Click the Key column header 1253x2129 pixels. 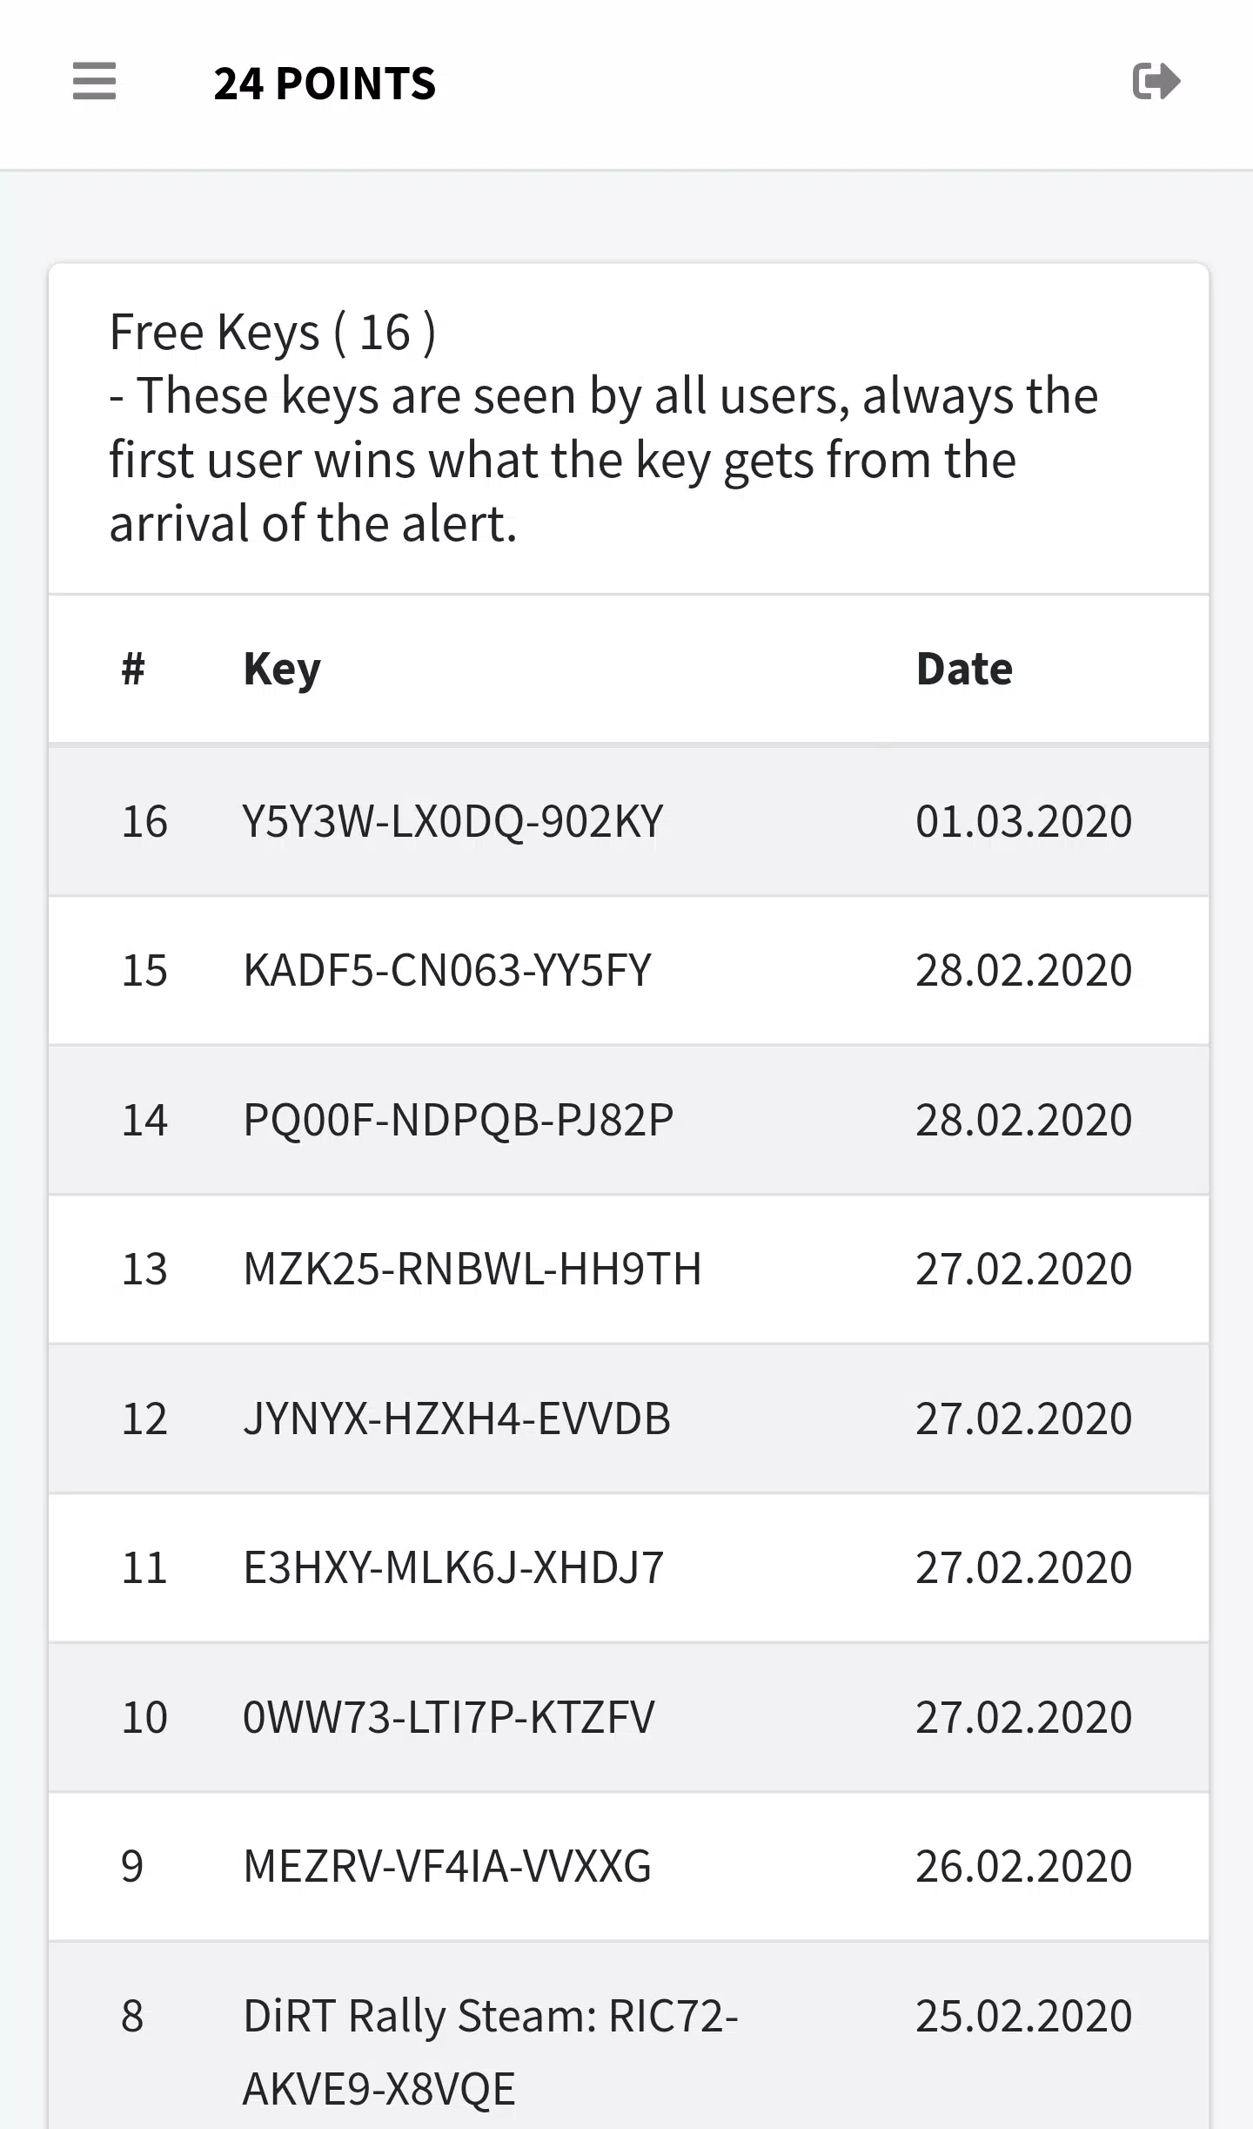[282, 670]
